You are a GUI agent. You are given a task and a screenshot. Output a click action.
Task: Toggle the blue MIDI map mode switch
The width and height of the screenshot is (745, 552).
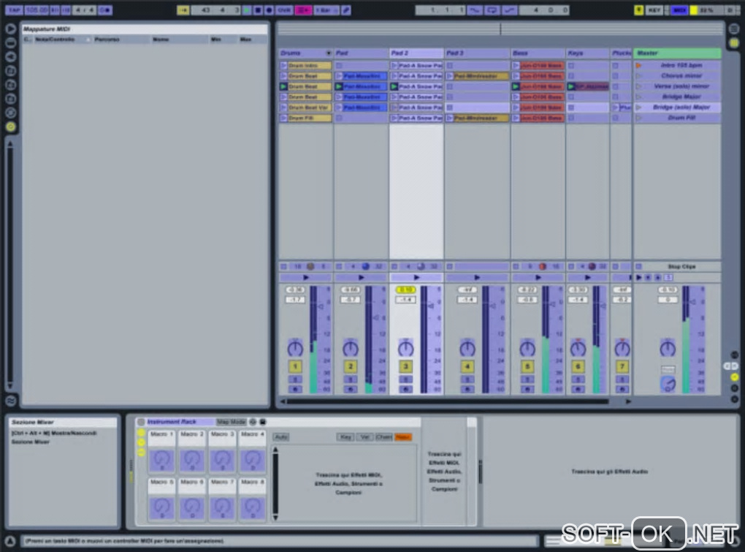tap(679, 10)
